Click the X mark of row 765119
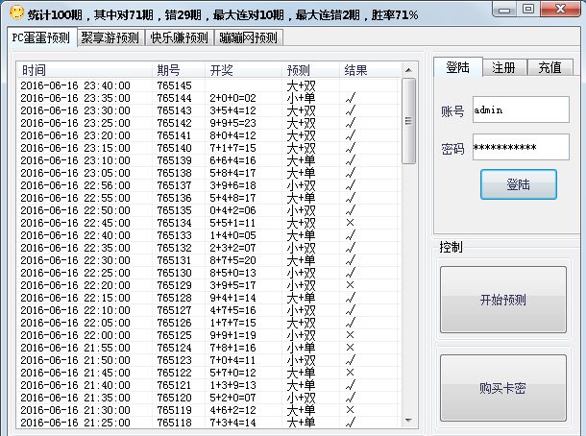Image resolution: width=586 pixels, height=436 pixels. (x=350, y=410)
